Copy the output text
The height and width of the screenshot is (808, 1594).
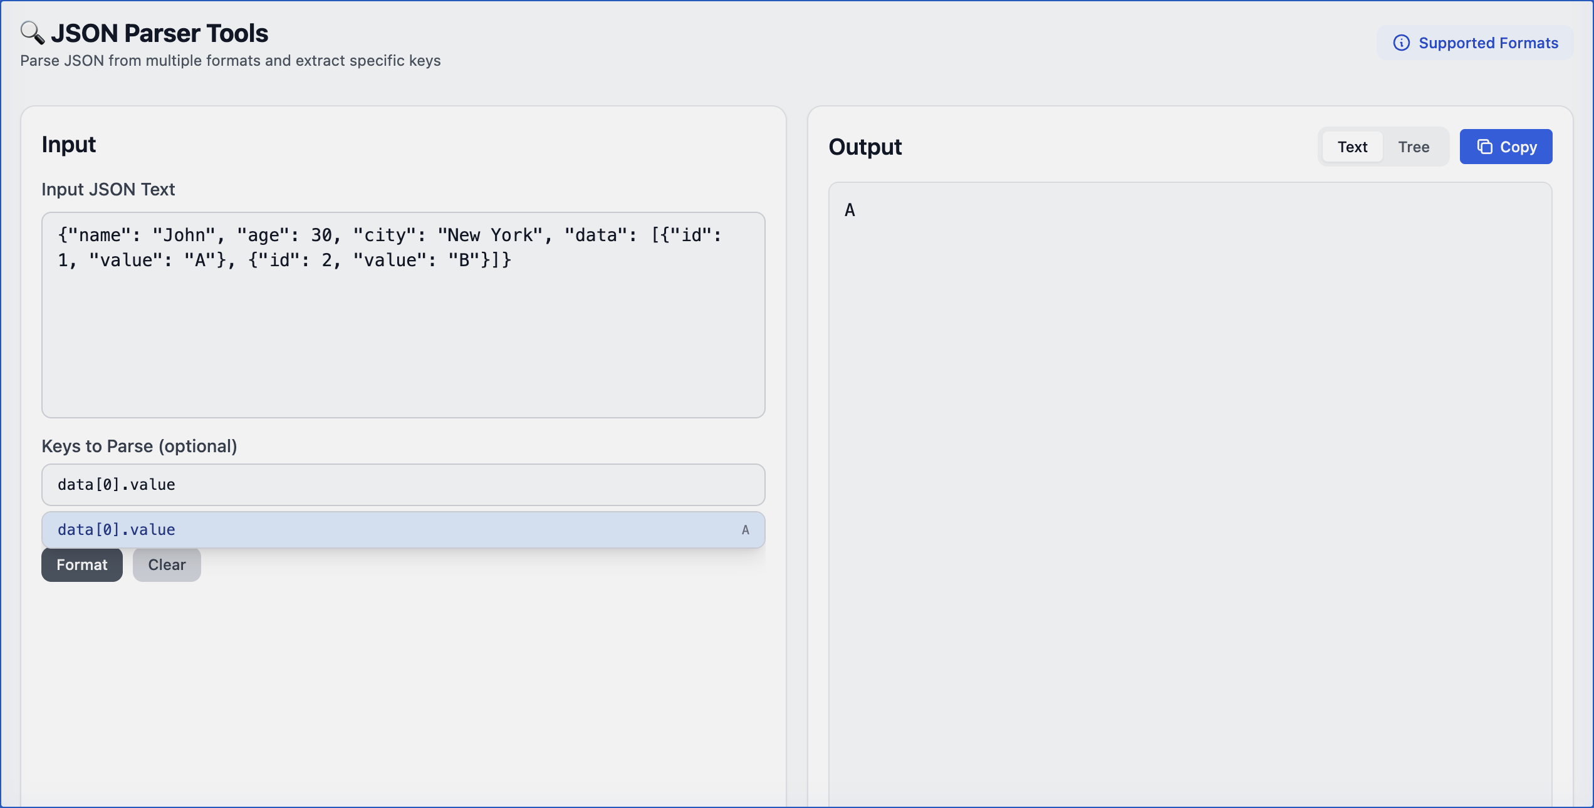pos(1505,147)
